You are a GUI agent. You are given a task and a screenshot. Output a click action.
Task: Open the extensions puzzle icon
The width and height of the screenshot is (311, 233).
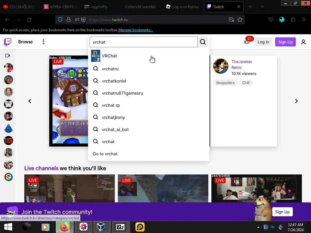293,19
